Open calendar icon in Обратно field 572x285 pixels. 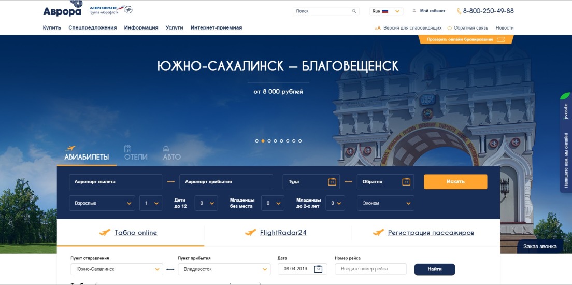click(406, 182)
